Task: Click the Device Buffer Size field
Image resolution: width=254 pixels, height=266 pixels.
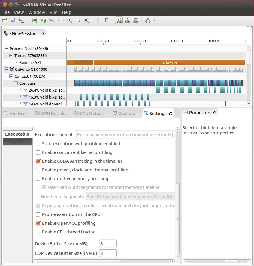Action: point(108,244)
